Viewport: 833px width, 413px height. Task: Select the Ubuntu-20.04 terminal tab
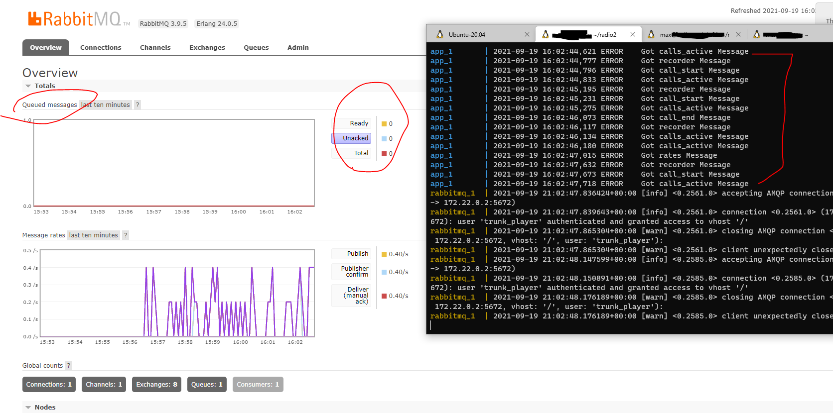tap(481, 34)
